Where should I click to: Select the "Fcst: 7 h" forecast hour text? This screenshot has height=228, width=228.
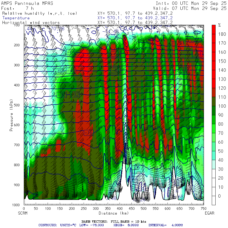17,8
